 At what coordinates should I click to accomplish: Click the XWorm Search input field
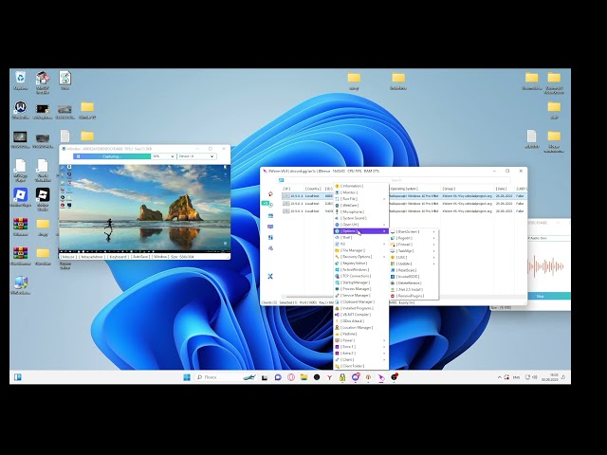pos(398,180)
